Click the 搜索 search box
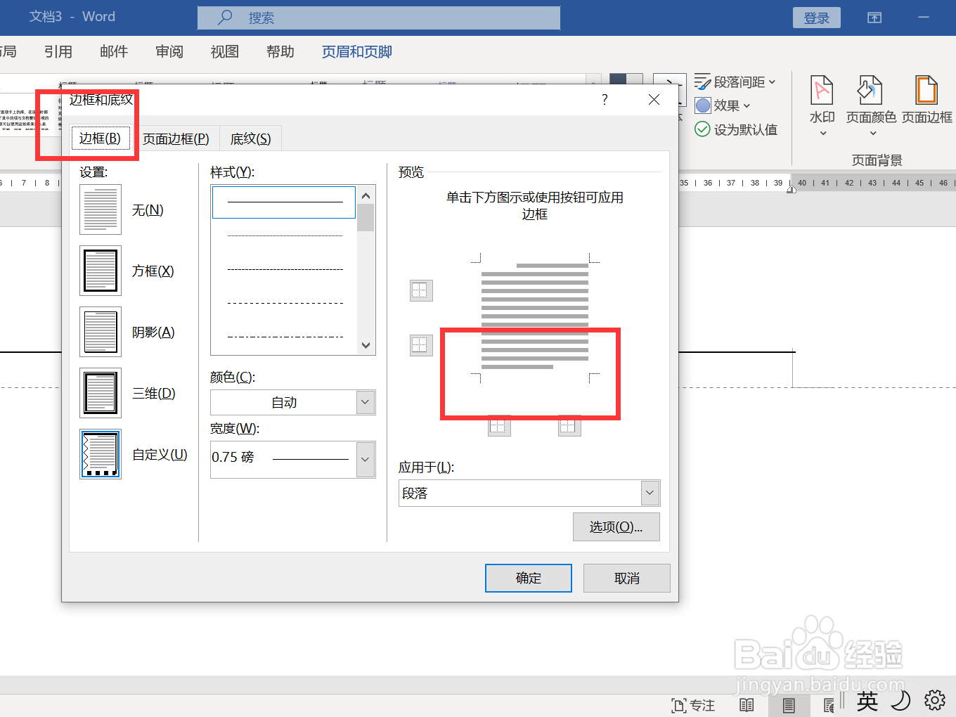956x717 pixels. pos(378,18)
